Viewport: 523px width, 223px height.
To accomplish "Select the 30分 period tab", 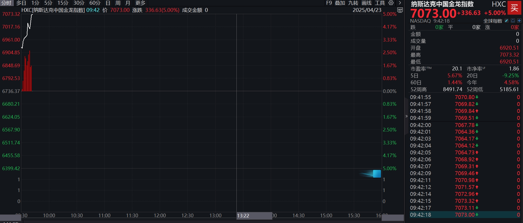I will [x=79, y=3].
